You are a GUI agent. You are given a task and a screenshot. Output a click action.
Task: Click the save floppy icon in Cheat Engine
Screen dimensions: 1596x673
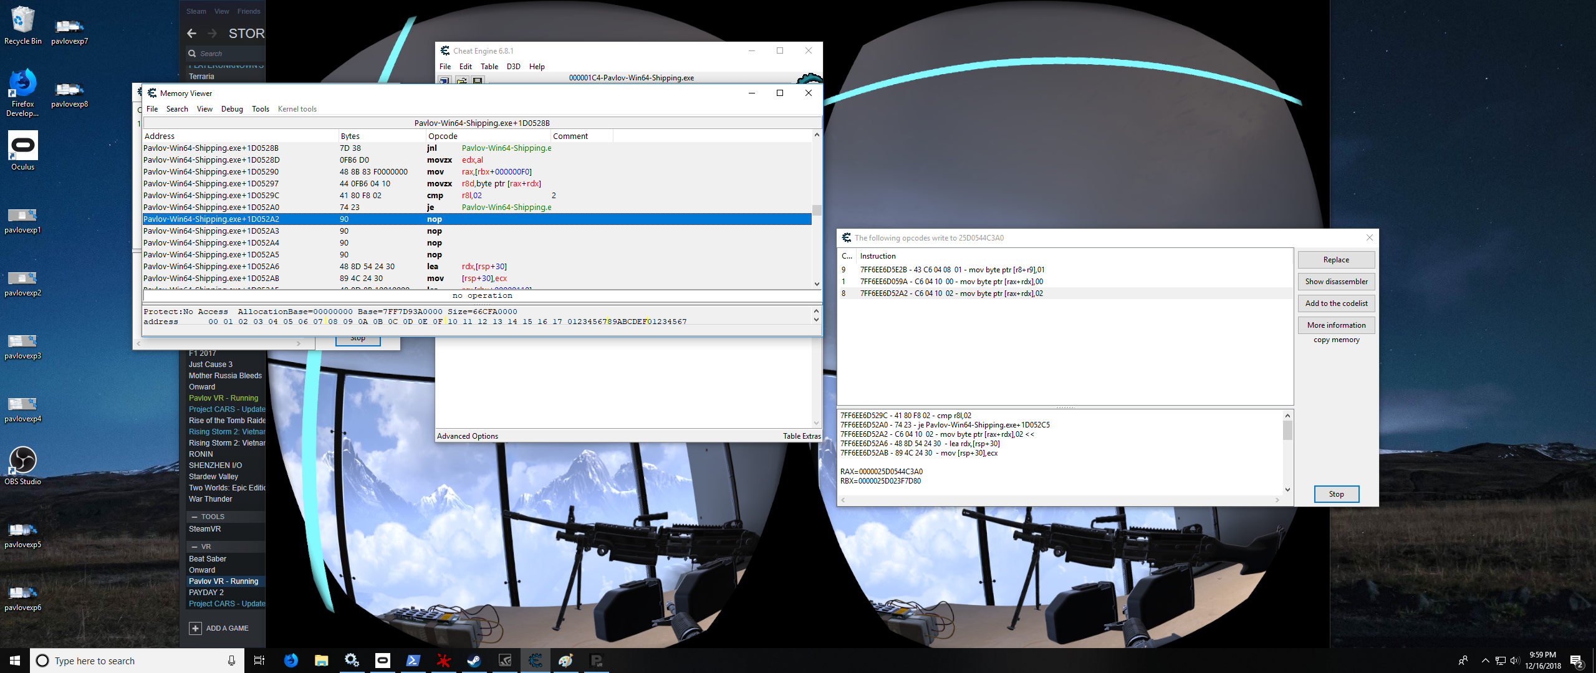[478, 80]
